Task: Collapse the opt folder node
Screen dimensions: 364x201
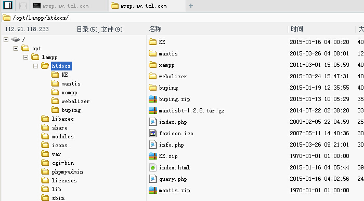Action: (x=16, y=48)
